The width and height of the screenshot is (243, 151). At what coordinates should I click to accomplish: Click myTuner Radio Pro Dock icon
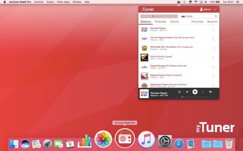(125, 138)
